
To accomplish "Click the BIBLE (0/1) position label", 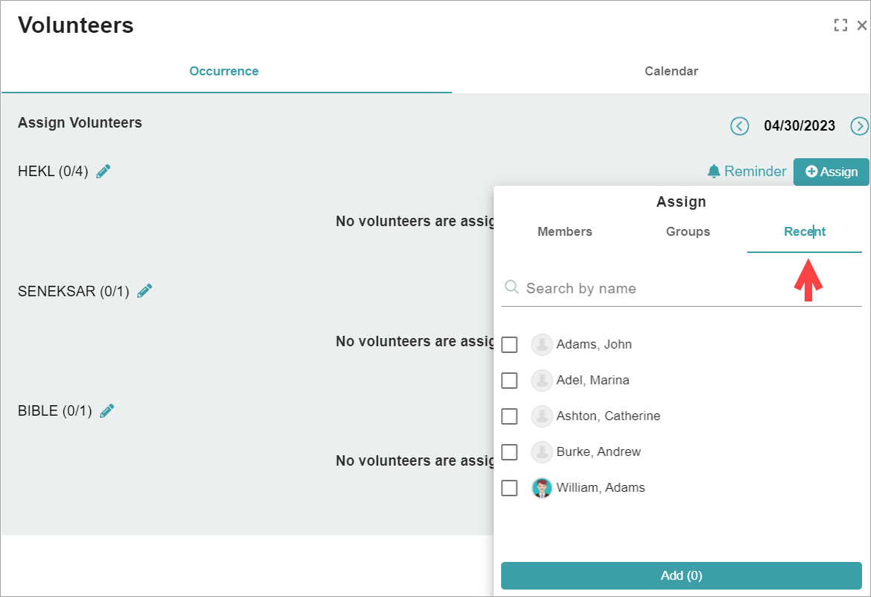I will (54, 410).
